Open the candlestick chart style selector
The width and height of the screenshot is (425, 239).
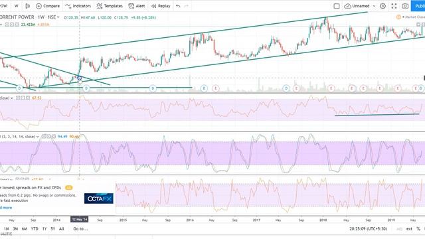tap(28, 6)
